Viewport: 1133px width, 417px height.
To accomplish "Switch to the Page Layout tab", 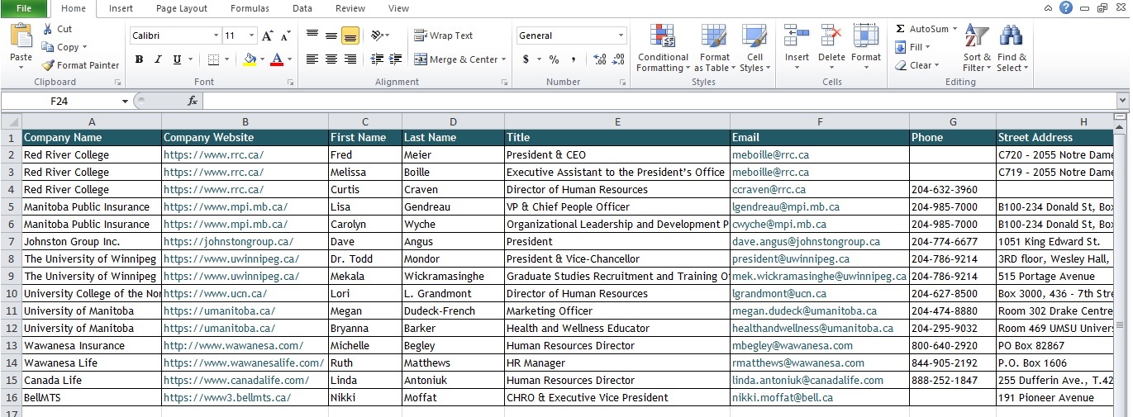I will [182, 8].
